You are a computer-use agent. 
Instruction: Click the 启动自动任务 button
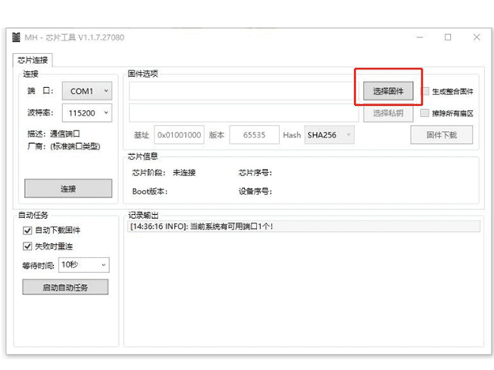(65, 287)
